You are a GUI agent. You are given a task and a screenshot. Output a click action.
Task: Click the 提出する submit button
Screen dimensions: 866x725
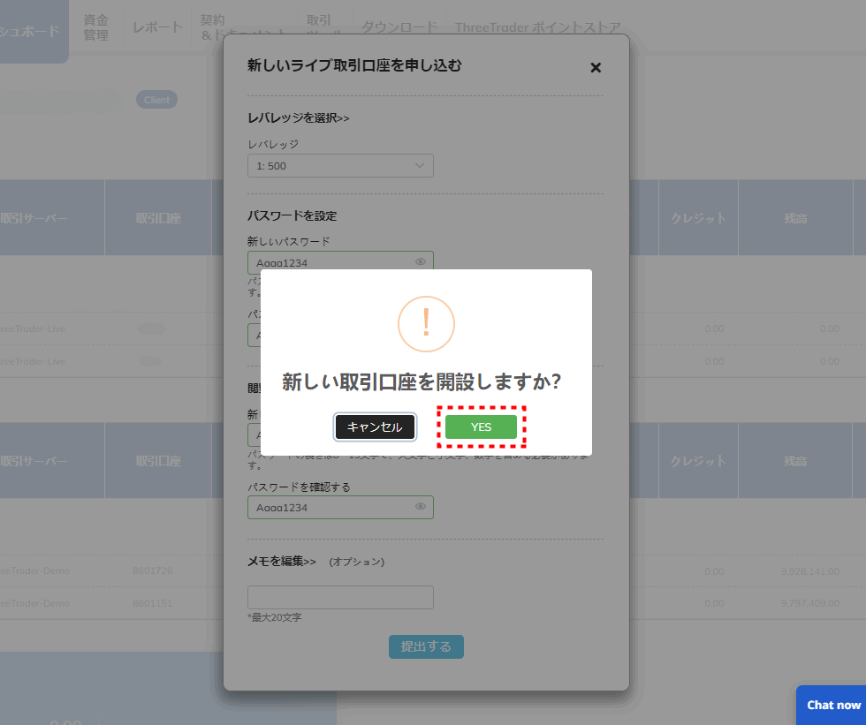[426, 646]
